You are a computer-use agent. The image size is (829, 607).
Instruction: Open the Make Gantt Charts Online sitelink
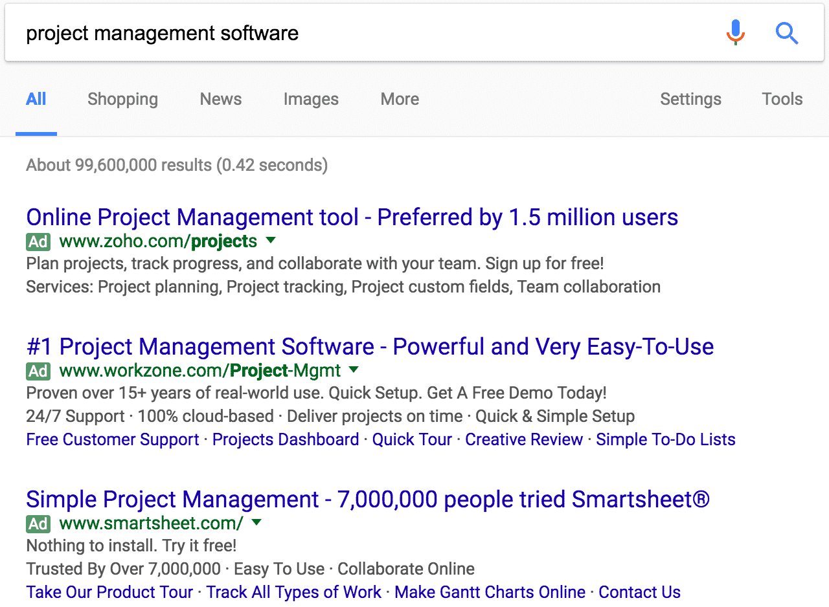pos(490,592)
